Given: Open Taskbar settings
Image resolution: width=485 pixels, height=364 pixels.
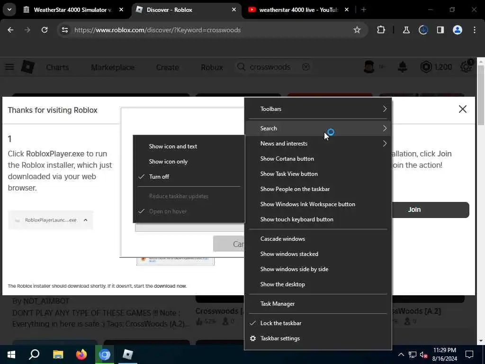Looking at the screenshot, I should (318, 338).
